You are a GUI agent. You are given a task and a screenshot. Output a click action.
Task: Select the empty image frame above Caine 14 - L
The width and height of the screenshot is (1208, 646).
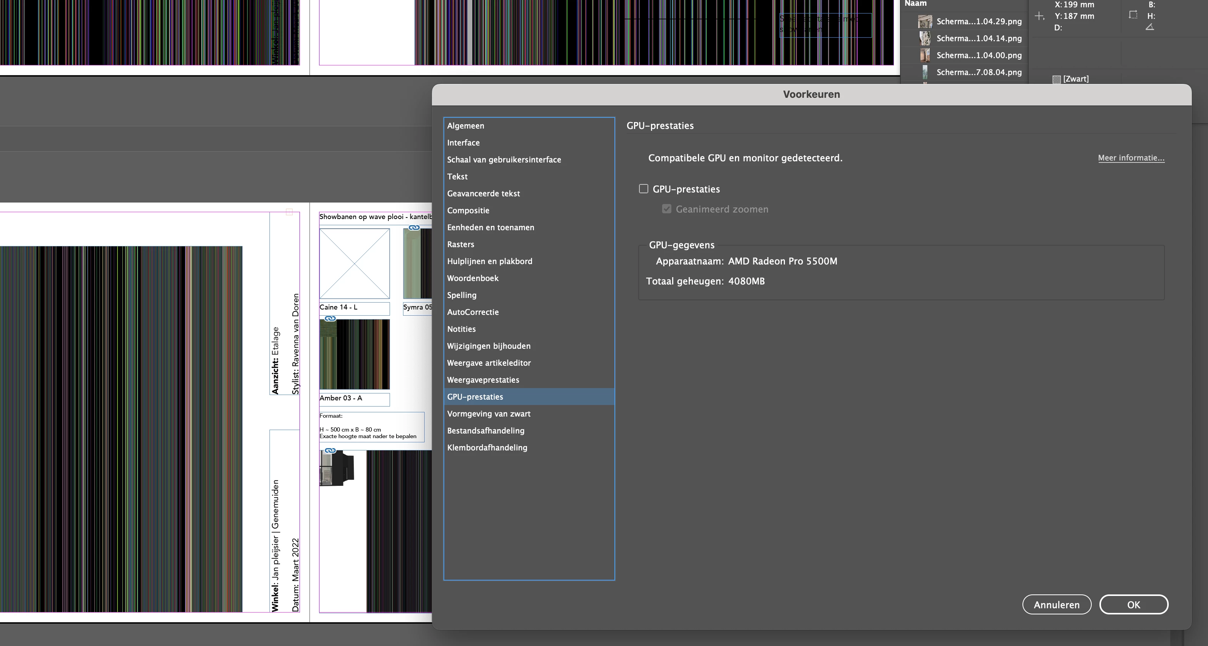coord(355,264)
